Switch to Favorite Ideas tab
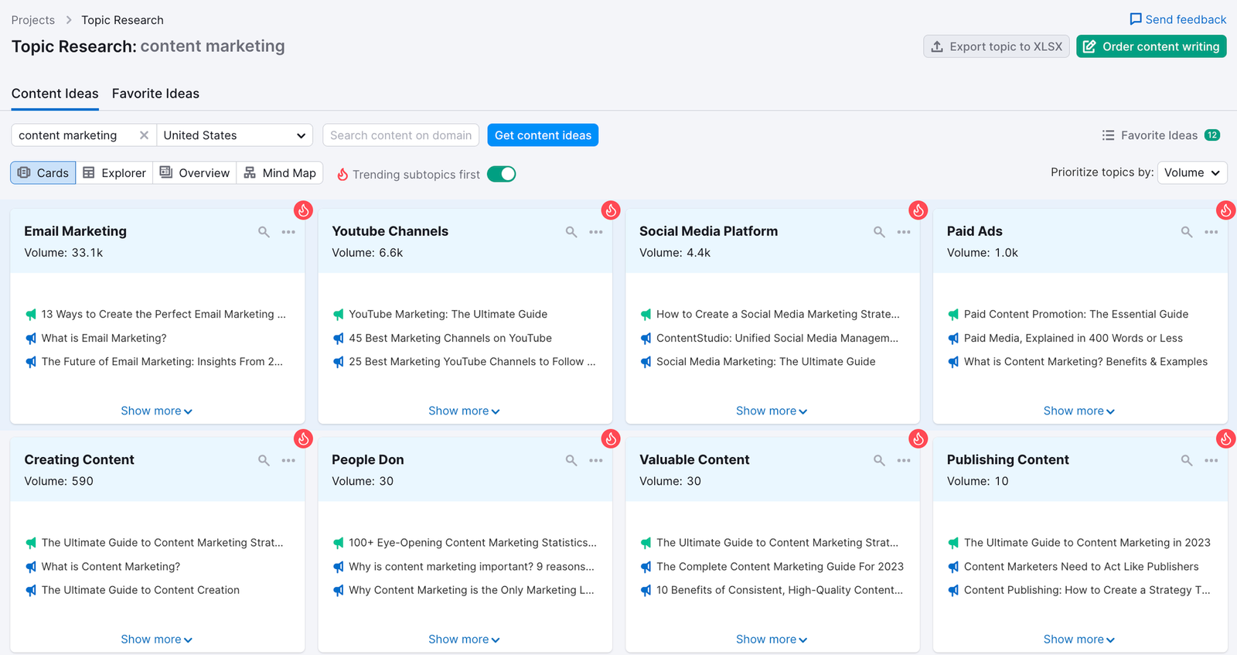1237x655 pixels. coord(155,94)
